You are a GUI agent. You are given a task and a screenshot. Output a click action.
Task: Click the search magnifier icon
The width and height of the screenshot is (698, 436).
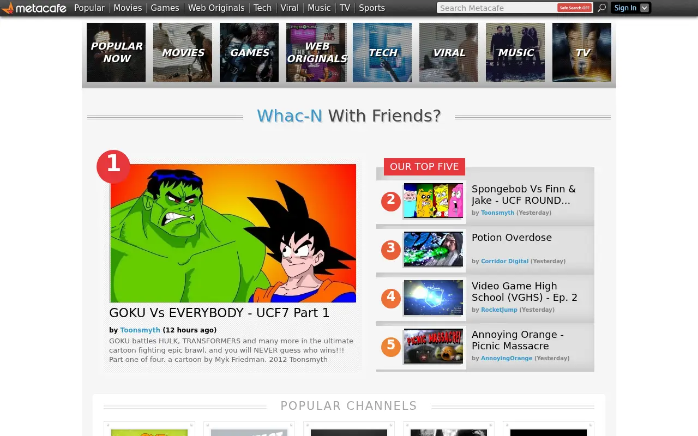[x=601, y=8]
